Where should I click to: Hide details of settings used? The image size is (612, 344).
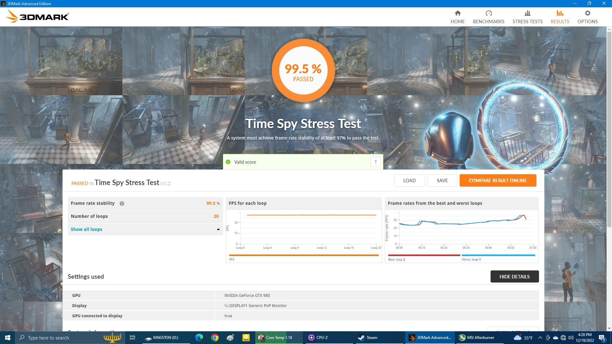[x=514, y=276]
